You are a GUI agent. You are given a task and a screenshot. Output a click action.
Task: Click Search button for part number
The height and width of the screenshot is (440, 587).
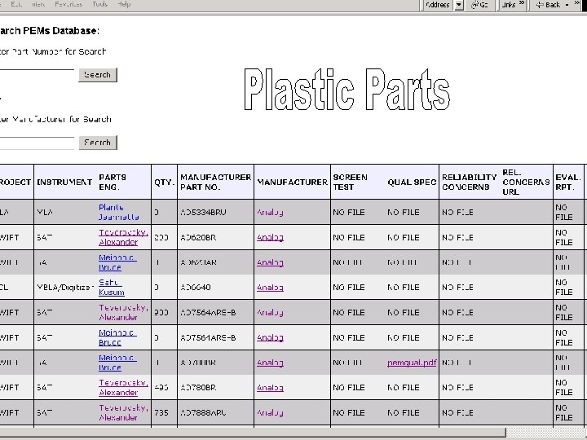point(98,75)
